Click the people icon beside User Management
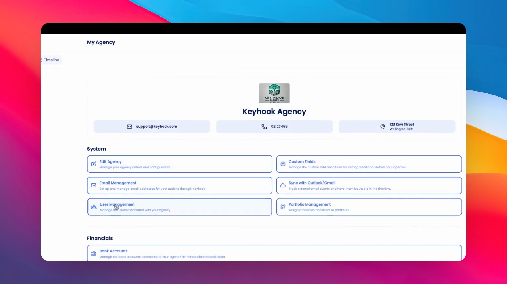The width and height of the screenshot is (507, 284). coord(94,207)
